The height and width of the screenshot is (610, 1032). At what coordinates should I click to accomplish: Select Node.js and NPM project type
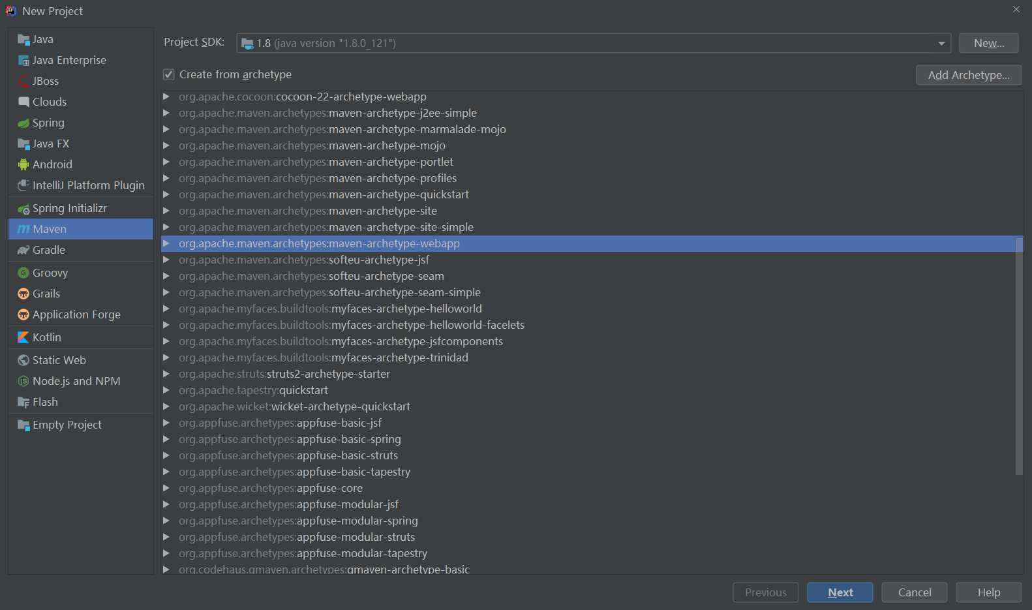pyautogui.click(x=81, y=382)
